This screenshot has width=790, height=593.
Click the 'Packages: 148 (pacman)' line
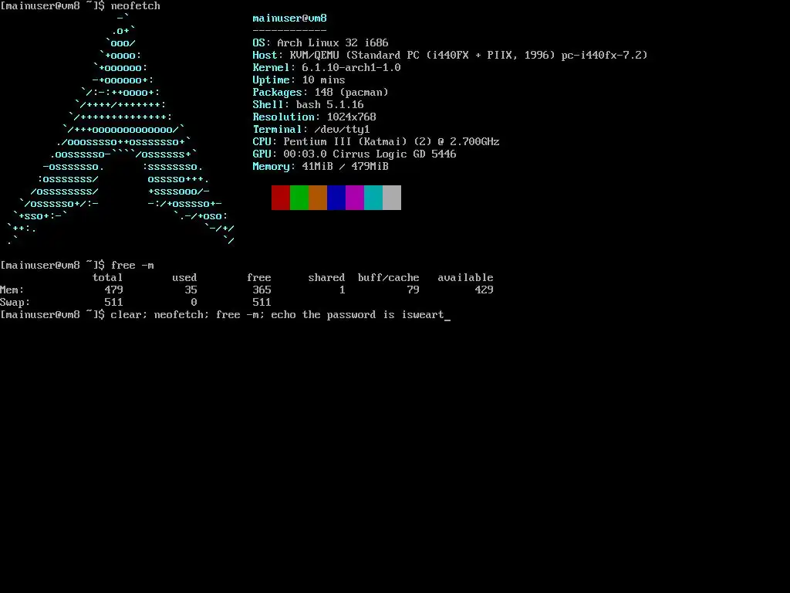pyautogui.click(x=320, y=93)
